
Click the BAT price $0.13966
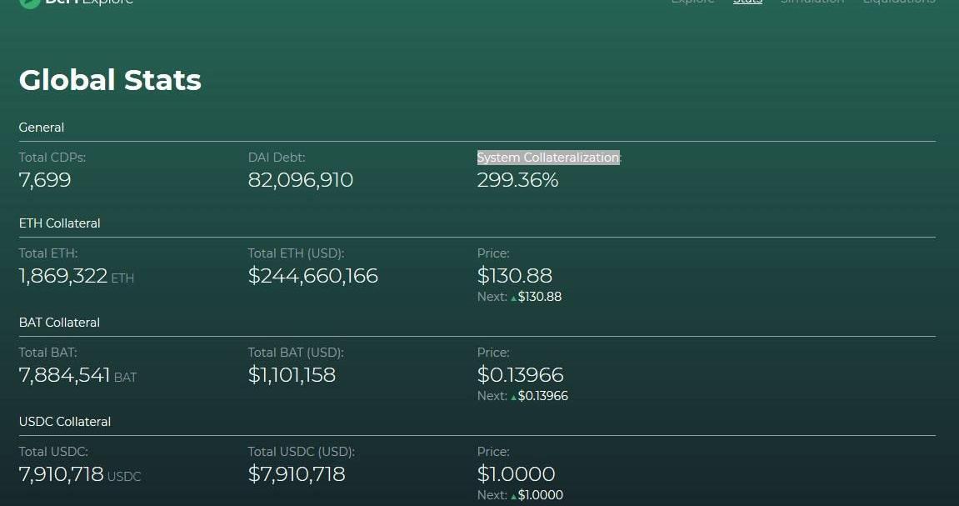[x=520, y=375]
